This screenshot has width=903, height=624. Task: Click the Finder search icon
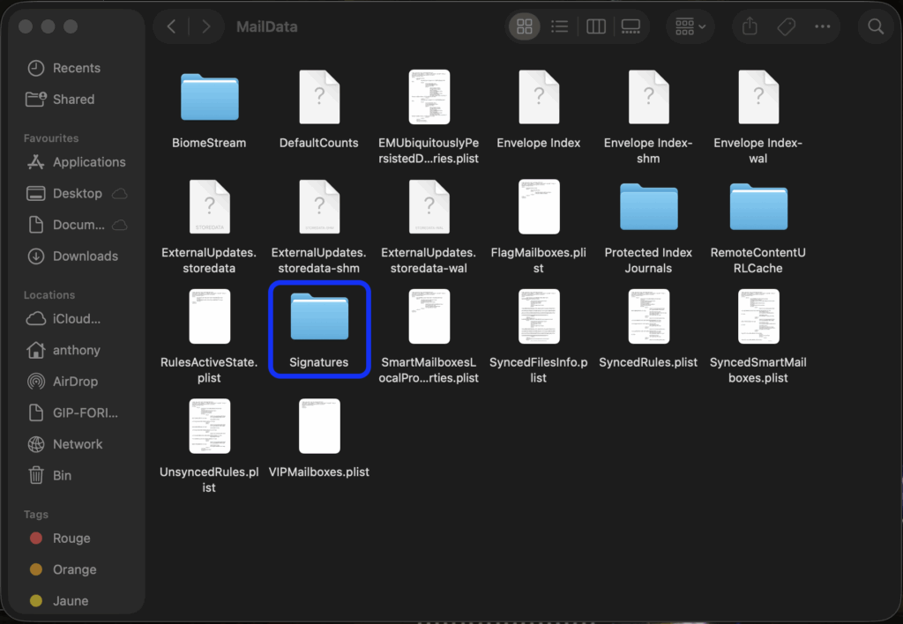(x=876, y=26)
